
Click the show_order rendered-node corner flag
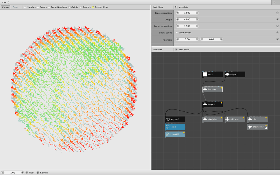tap(266, 128)
